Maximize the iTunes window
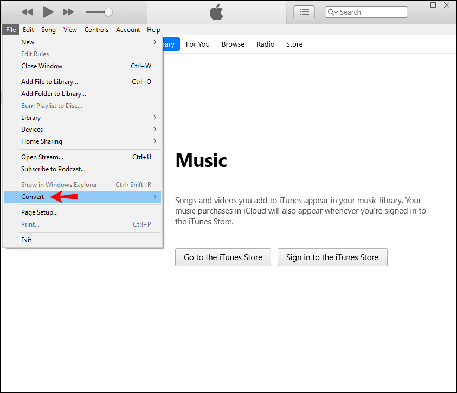 point(433,5)
